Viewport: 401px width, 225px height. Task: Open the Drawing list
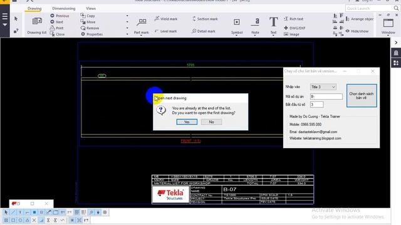click(x=37, y=25)
